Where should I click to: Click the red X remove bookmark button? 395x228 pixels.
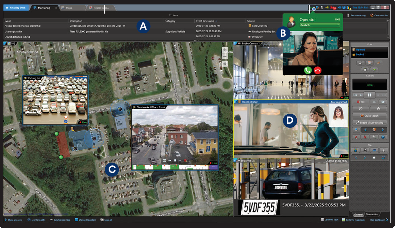(x=365, y=137)
